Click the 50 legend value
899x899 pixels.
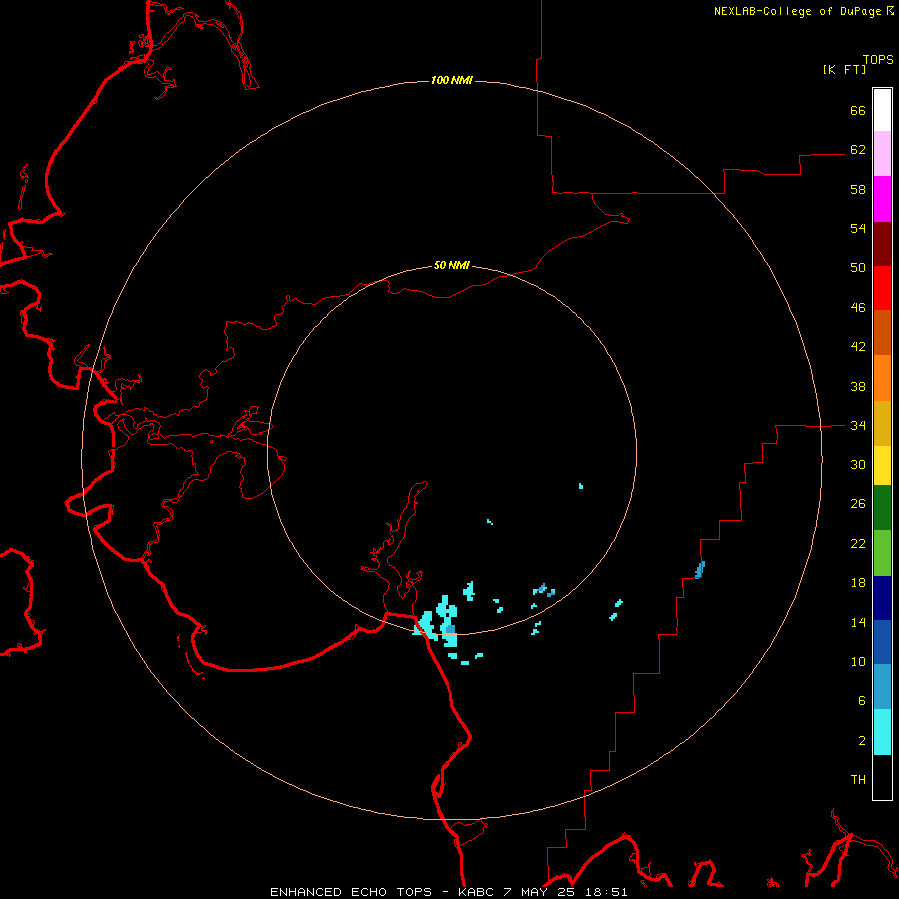pyautogui.click(x=858, y=267)
